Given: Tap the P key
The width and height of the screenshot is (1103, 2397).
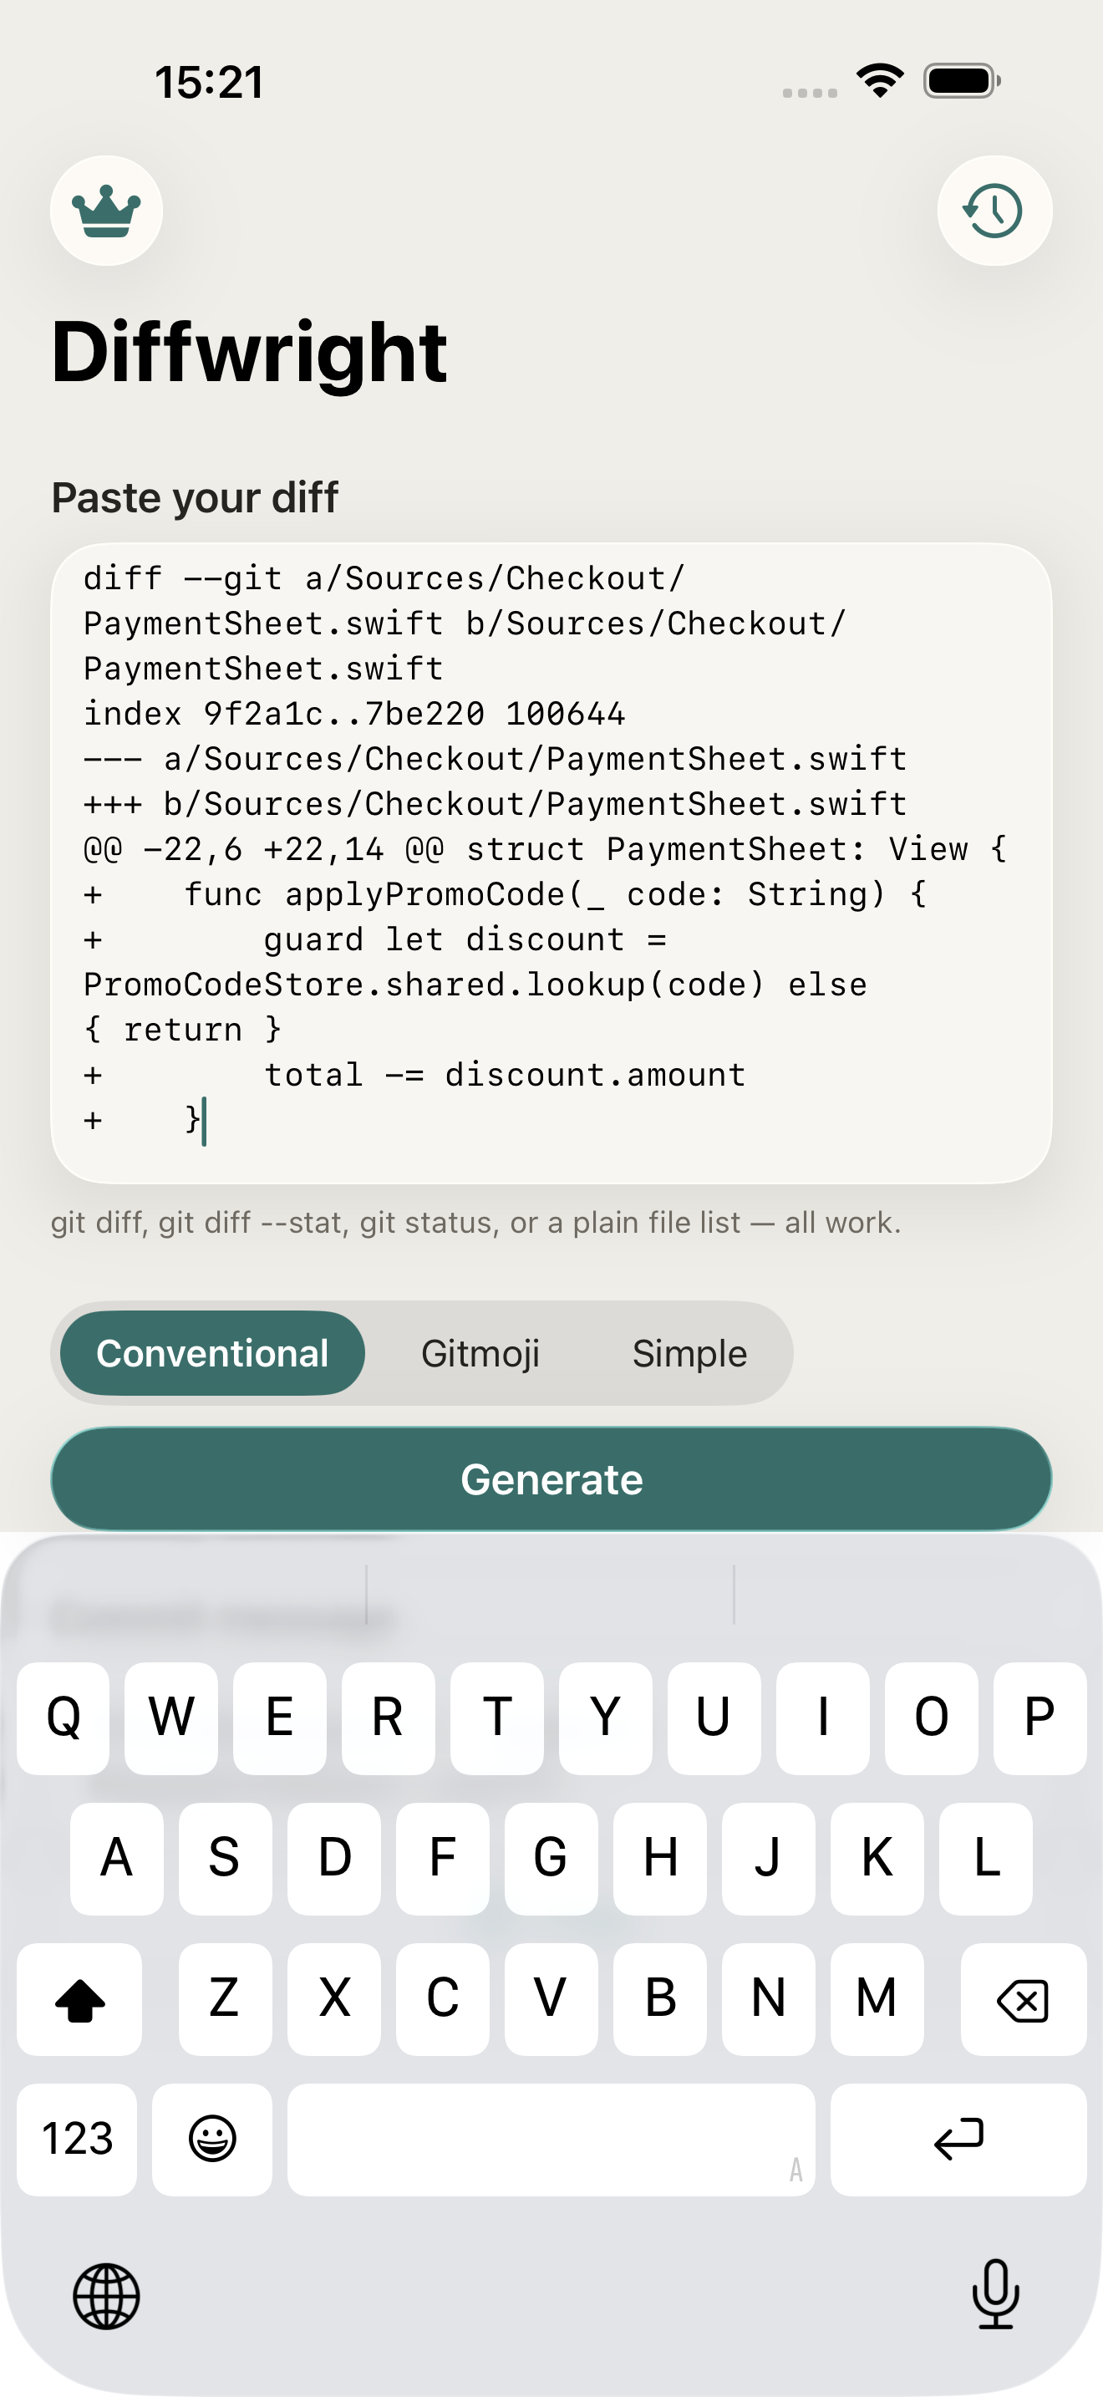Looking at the screenshot, I should (1039, 1718).
